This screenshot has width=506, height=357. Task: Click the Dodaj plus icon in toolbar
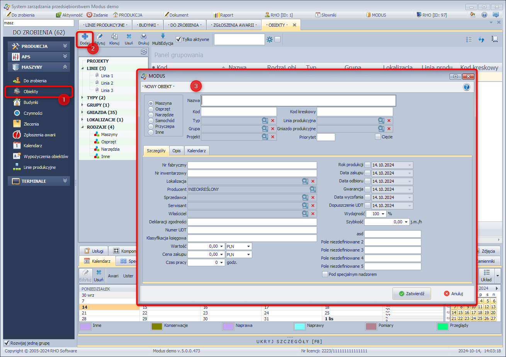click(85, 37)
